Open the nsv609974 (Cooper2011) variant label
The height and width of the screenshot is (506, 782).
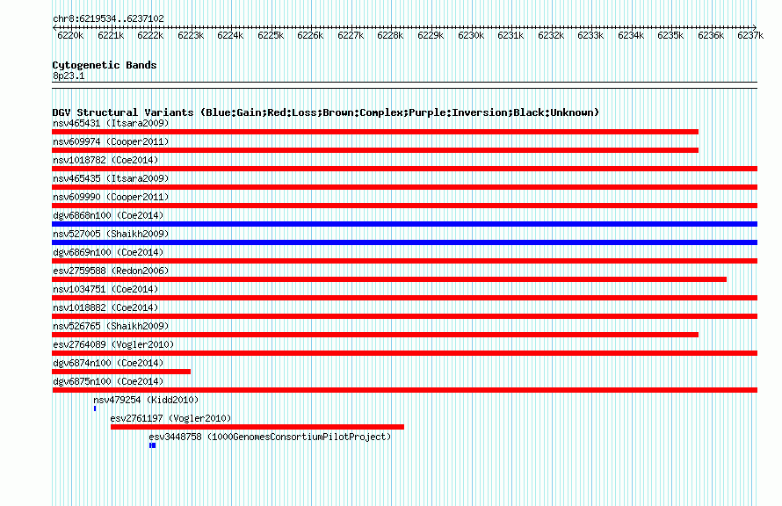(111, 141)
